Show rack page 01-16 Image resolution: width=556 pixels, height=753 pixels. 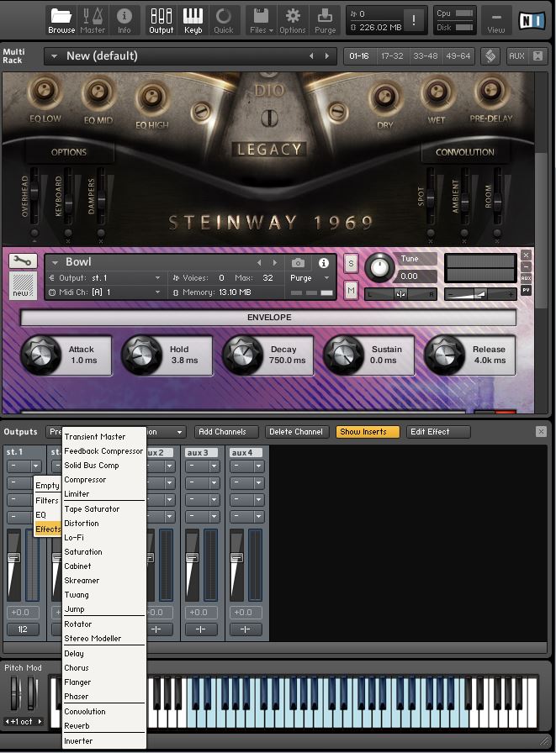[x=359, y=56]
